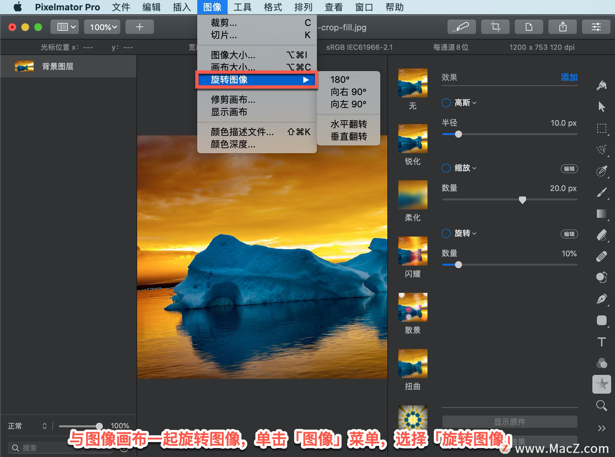Open the 文件 menu
The image size is (615, 457).
coord(121,7)
